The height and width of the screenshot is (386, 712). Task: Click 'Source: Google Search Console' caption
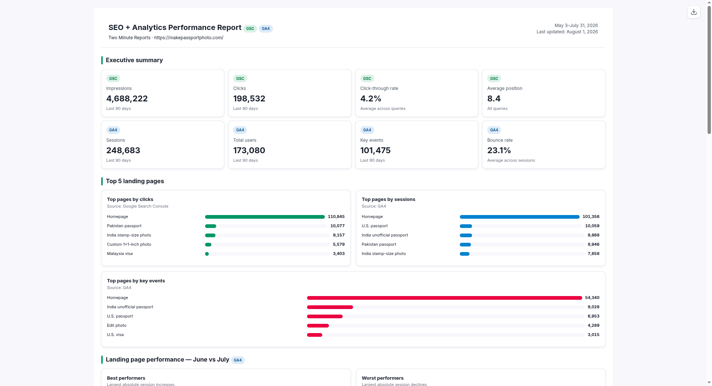pyautogui.click(x=138, y=207)
